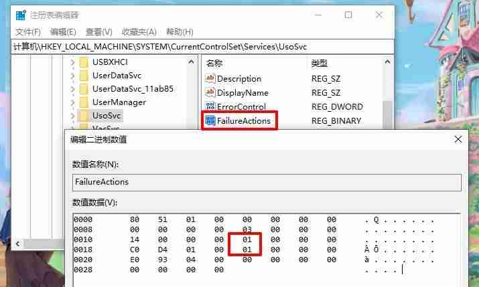Select the USBXHCI key name
Image resolution: width=479 pixels, height=287 pixels.
[x=110, y=62]
